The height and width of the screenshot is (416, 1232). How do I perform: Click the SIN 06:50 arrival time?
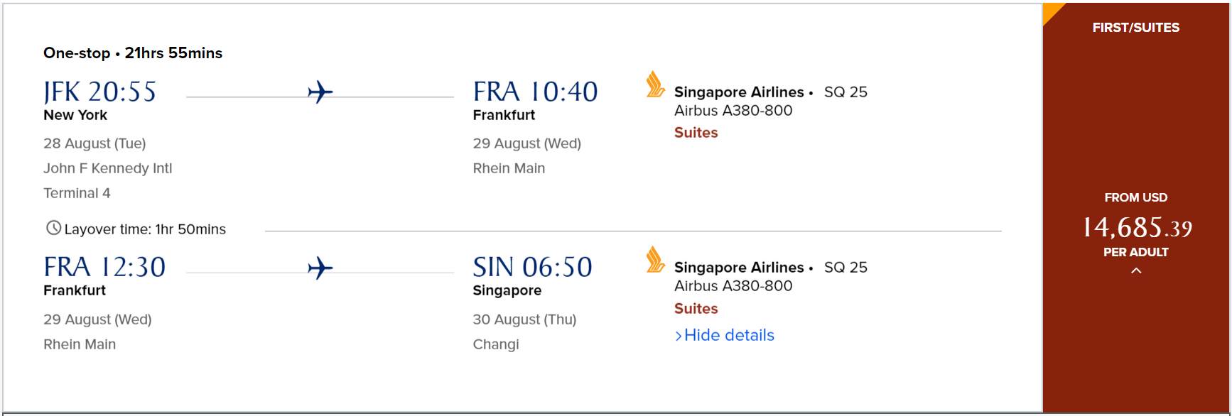[x=532, y=268]
